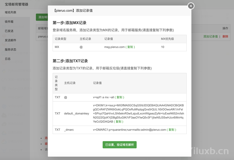Screen dimensions: 234x160
Task: Select 发送邮件 from the sidebar
Action: pyautogui.click(x=11, y=40)
